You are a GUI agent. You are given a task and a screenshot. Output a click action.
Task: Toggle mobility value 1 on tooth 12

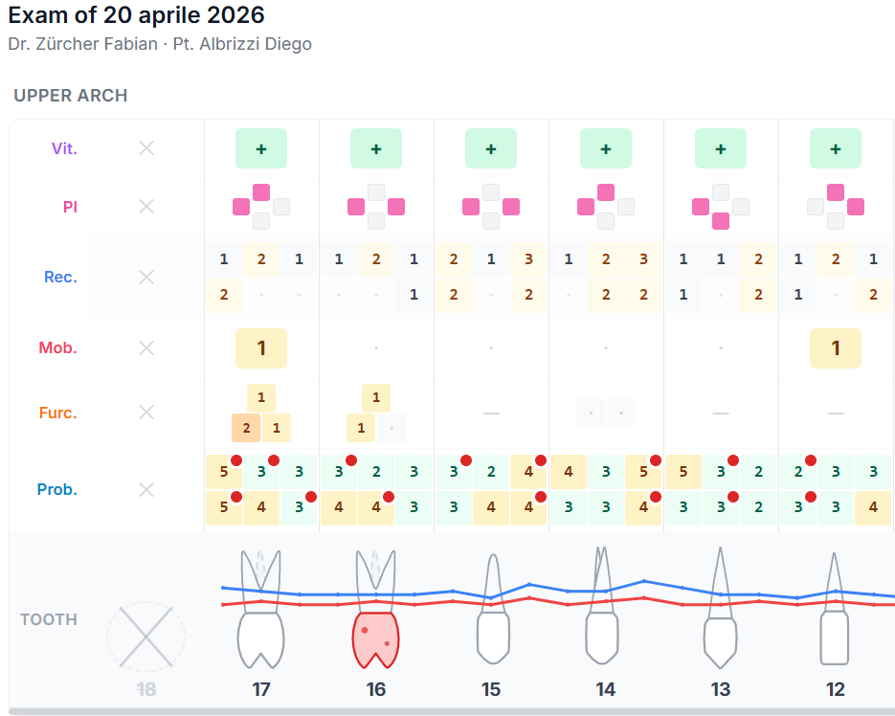click(x=836, y=348)
